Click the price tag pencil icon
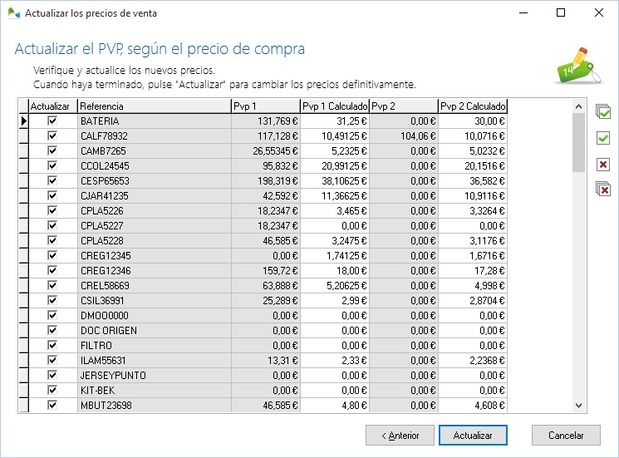Viewport: 619px width, 458px height. point(578,66)
